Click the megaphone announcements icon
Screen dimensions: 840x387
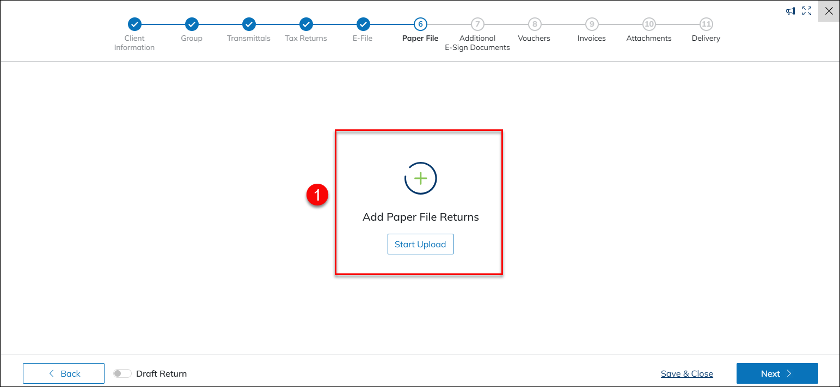tap(790, 11)
